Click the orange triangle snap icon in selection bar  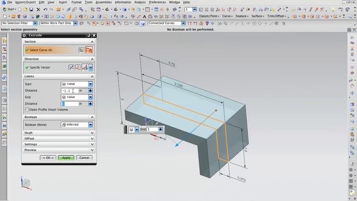(201, 23)
